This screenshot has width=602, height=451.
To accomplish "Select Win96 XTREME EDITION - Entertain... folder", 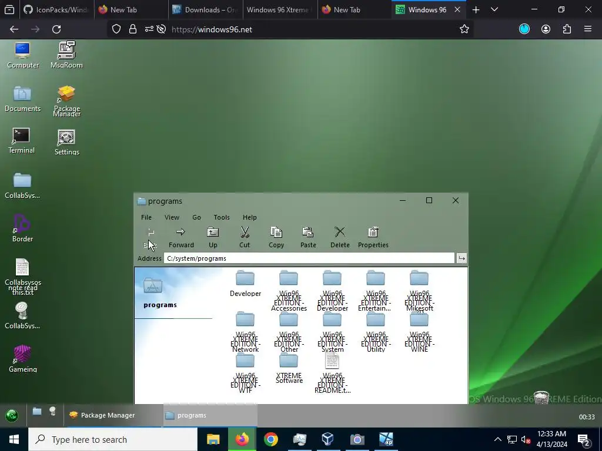I will 376,290.
